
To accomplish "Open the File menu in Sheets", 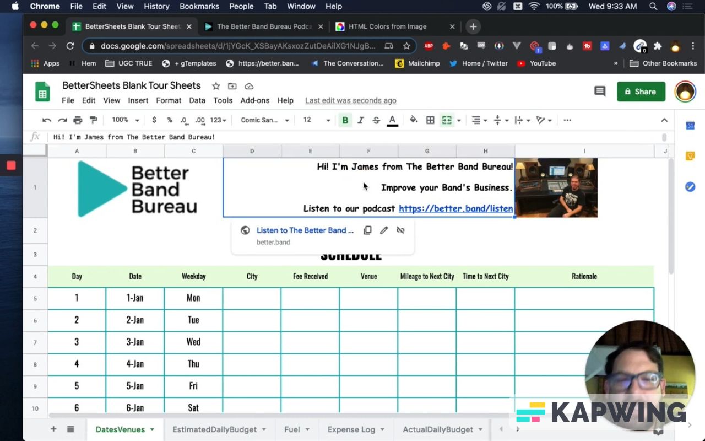I will pyautogui.click(x=68, y=100).
